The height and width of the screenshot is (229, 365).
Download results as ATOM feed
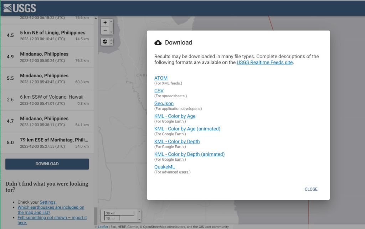161,78
